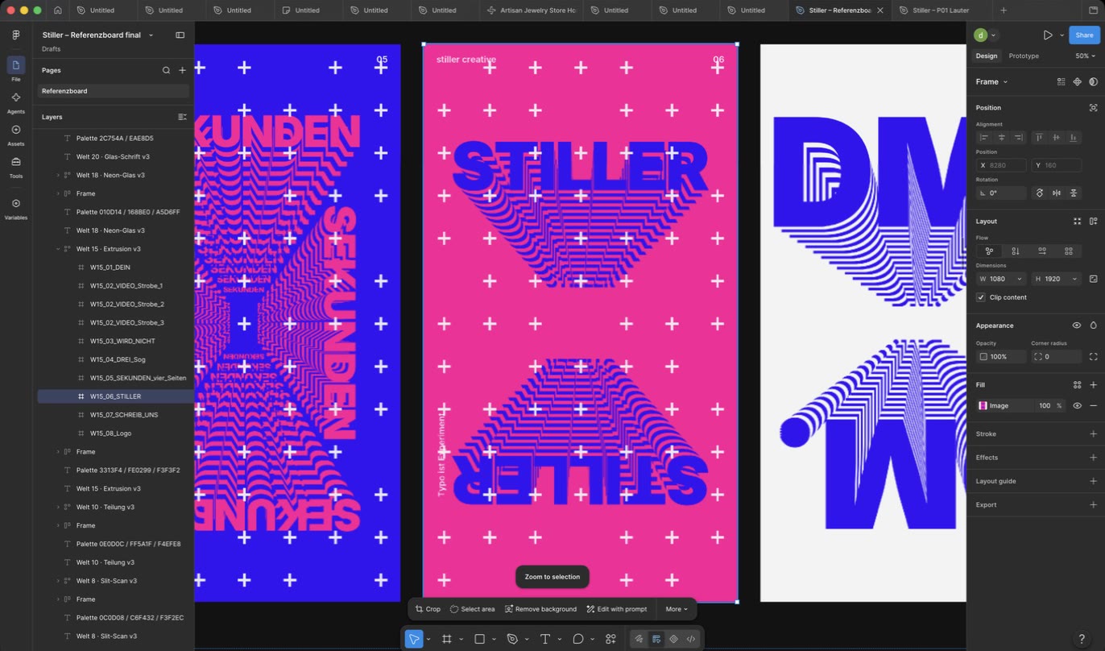Present the prototype with play icon
This screenshot has width=1105, height=651.
(x=1047, y=35)
